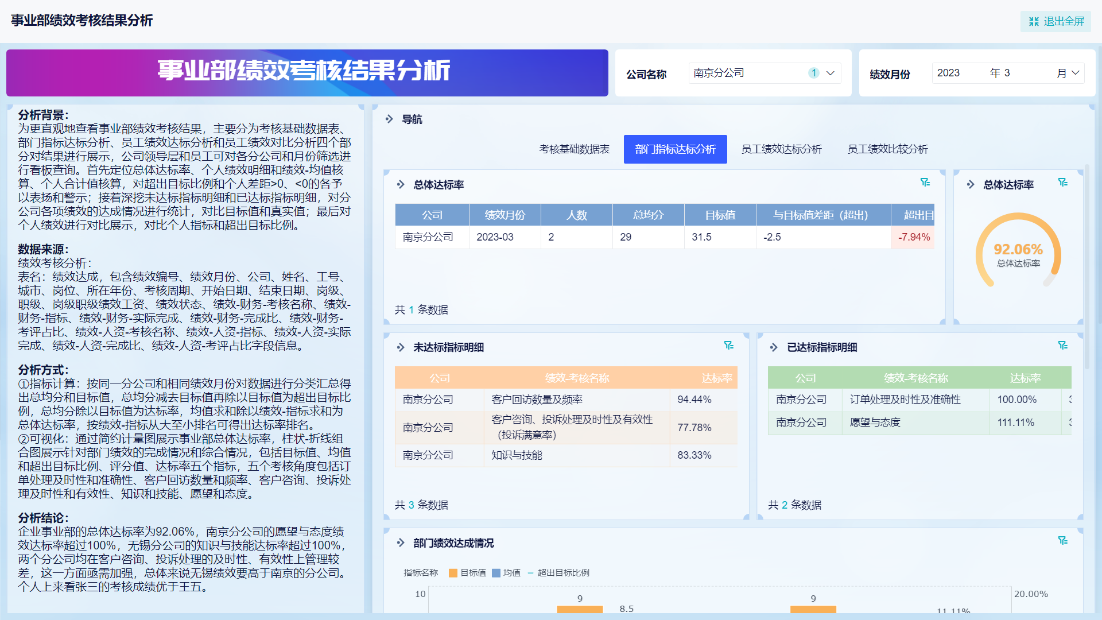
Task: Click the 达标率 column header in 未达标指标明细
Action: [716, 378]
